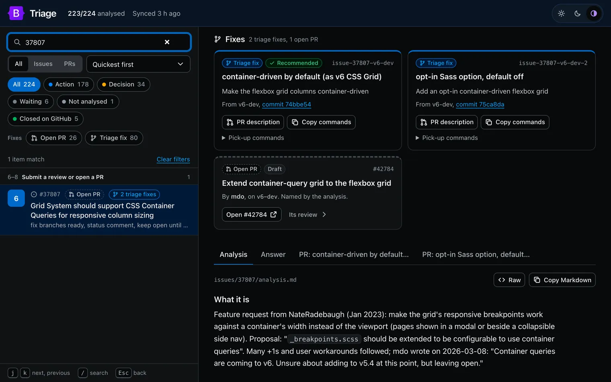Open commit 75ca8da link
611x382 pixels.
480,105
